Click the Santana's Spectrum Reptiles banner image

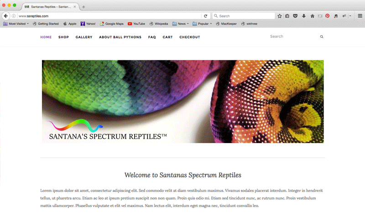183,101
